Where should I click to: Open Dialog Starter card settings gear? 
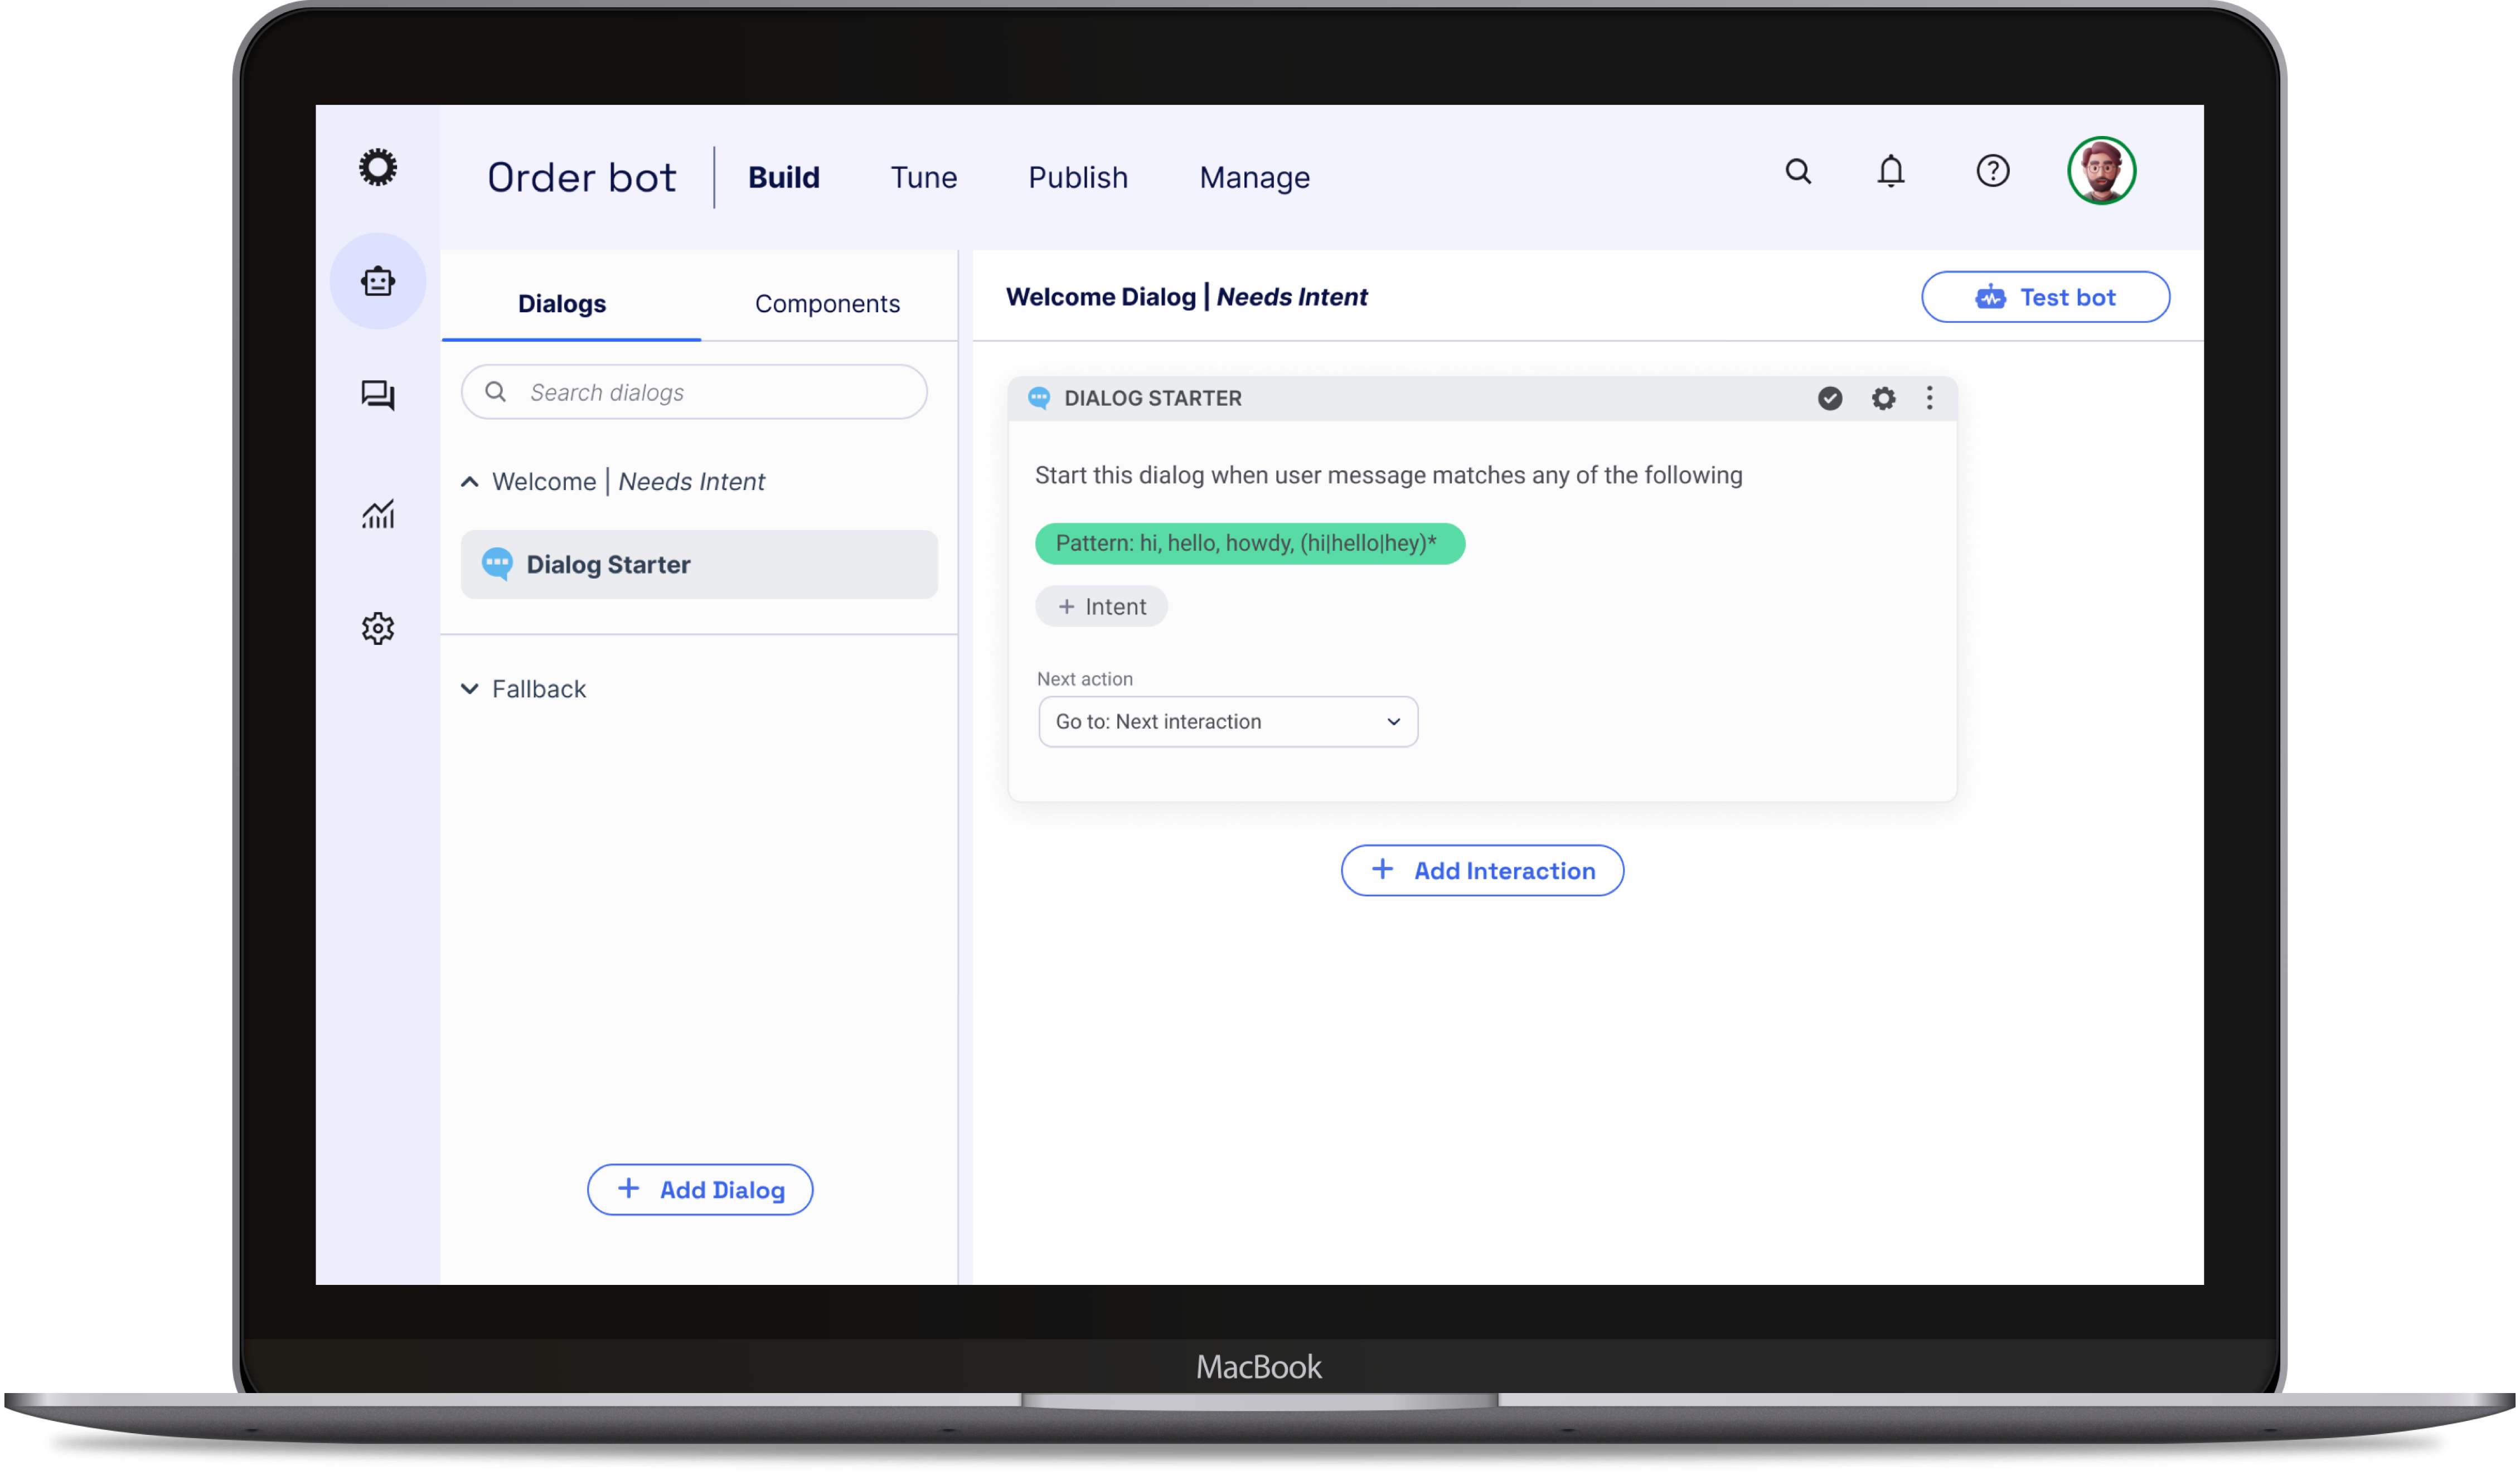(1883, 398)
